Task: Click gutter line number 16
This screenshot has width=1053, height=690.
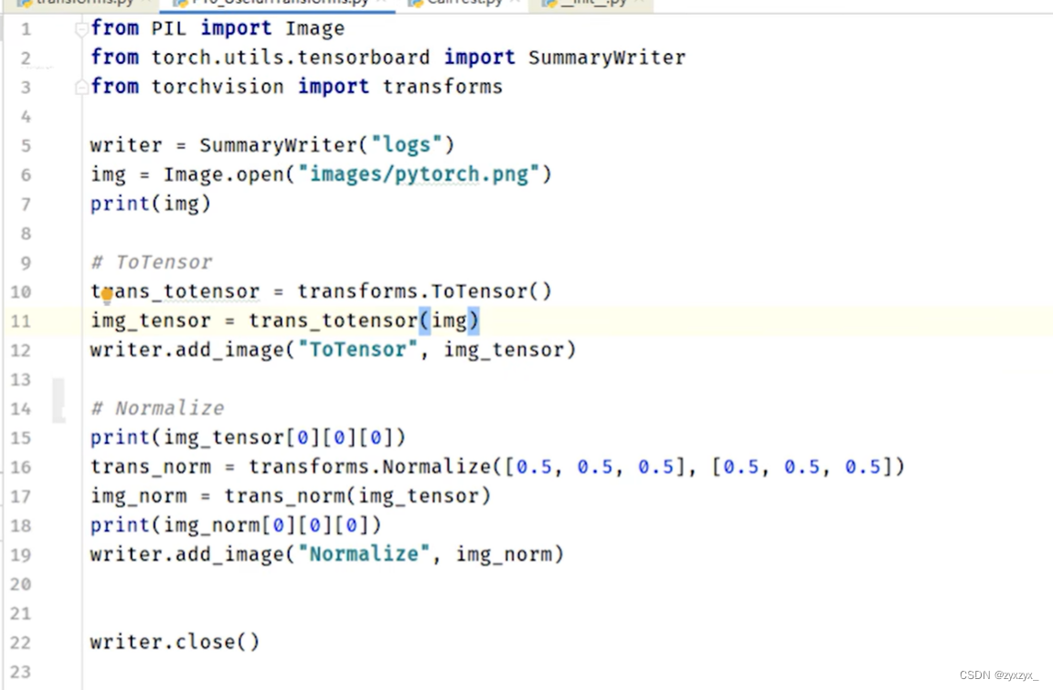Action: 21,467
